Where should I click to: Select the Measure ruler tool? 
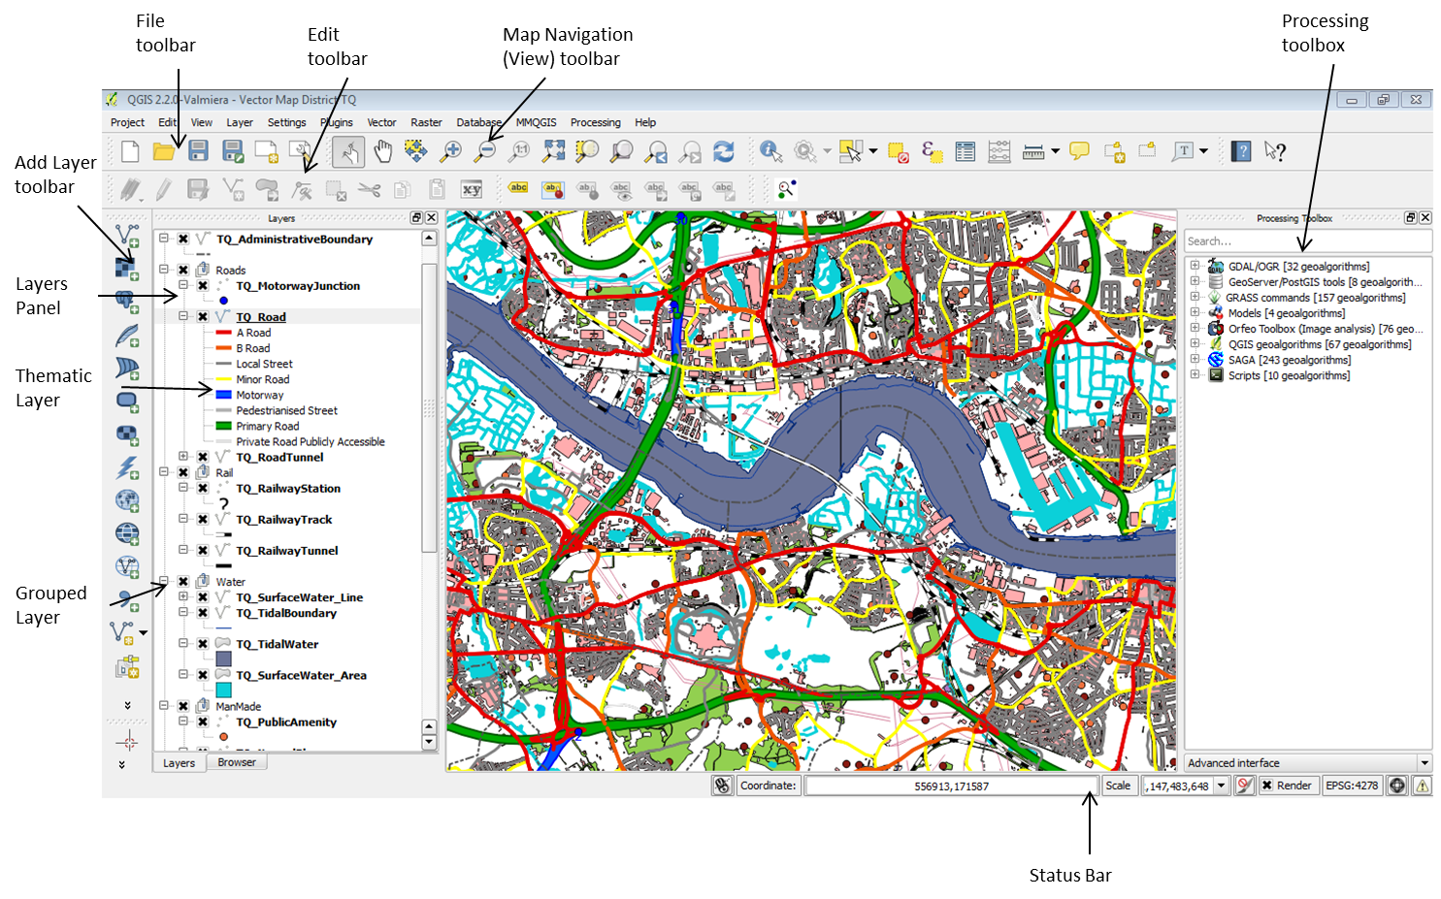pos(1033,151)
